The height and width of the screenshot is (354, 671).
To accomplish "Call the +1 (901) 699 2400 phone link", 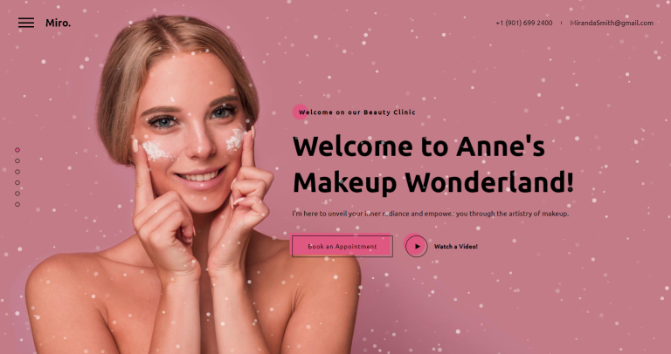I will [x=524, y=23].
